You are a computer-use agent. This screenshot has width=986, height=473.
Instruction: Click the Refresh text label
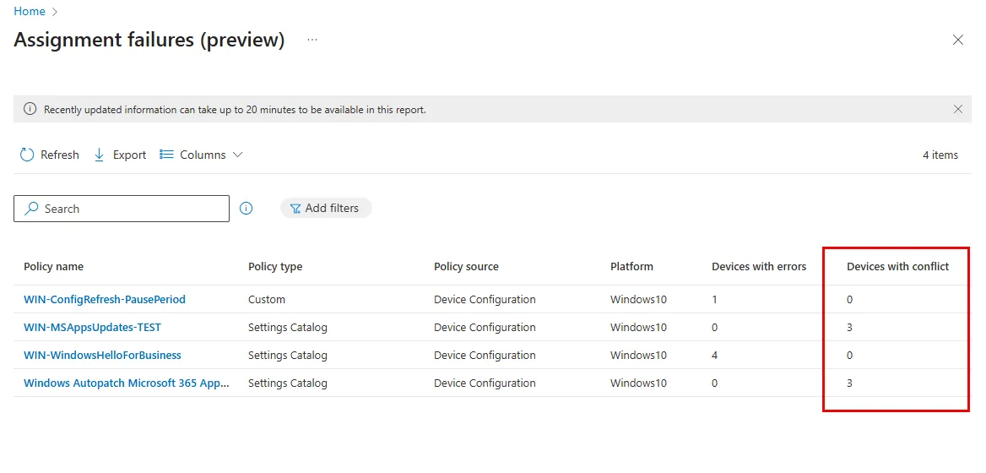[60, 155]
